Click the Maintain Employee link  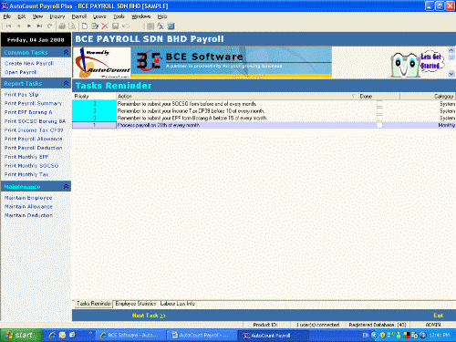[x=28, y=198]
